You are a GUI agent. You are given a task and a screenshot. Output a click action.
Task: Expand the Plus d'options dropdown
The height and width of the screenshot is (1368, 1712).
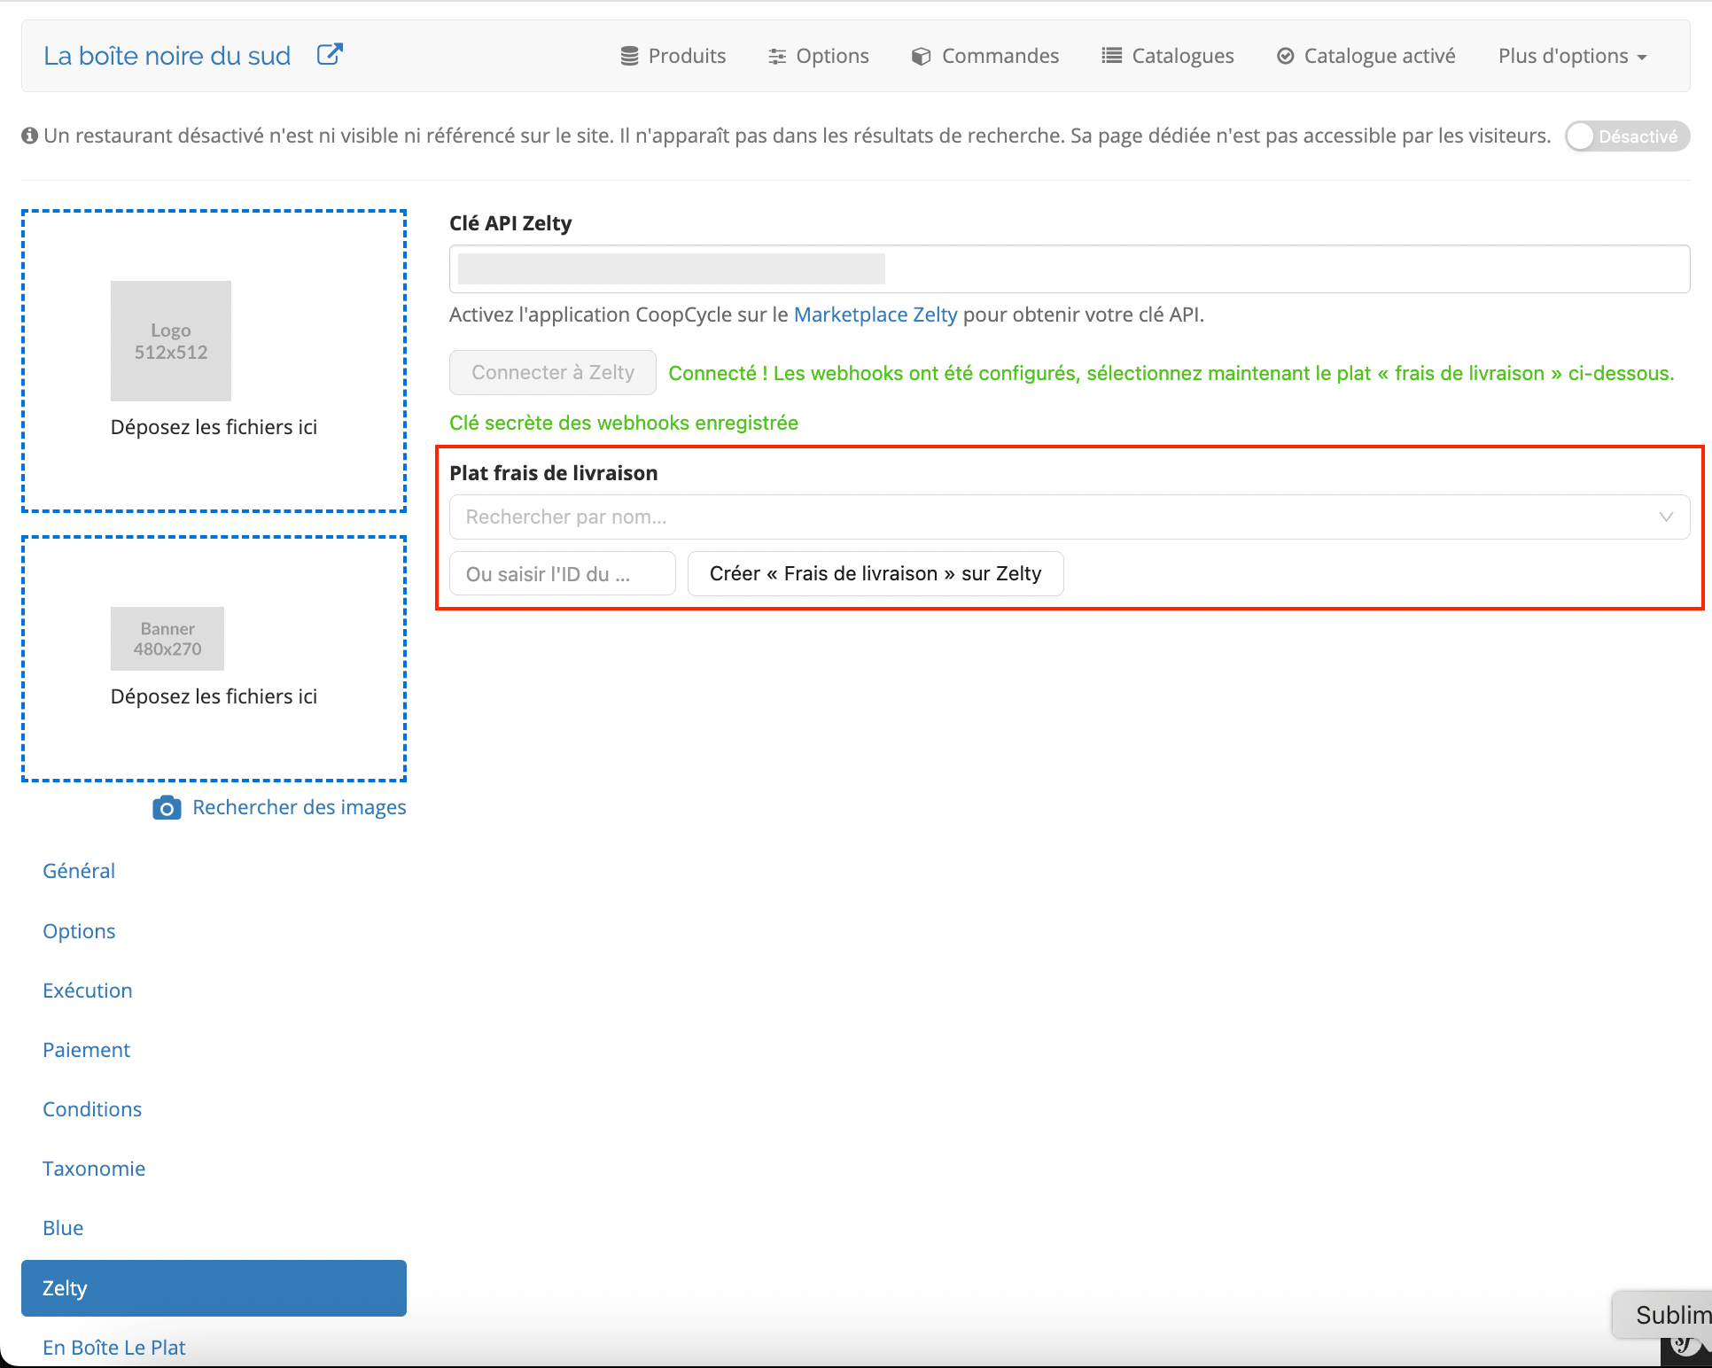click(1572, 56)
